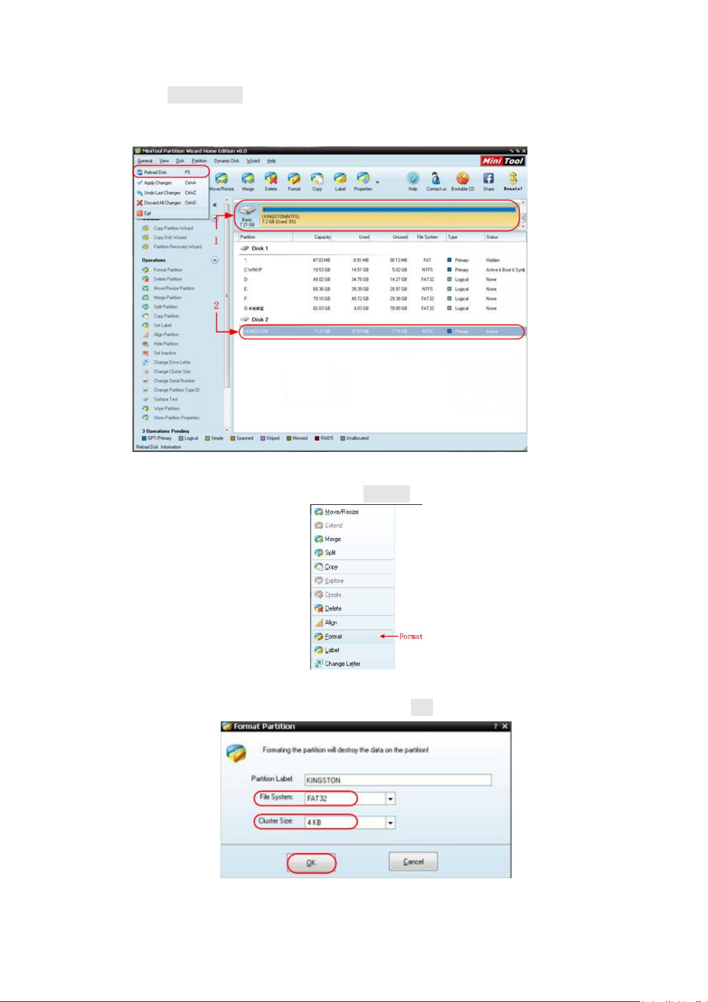Click the Partition Label input field

point(398,780)
